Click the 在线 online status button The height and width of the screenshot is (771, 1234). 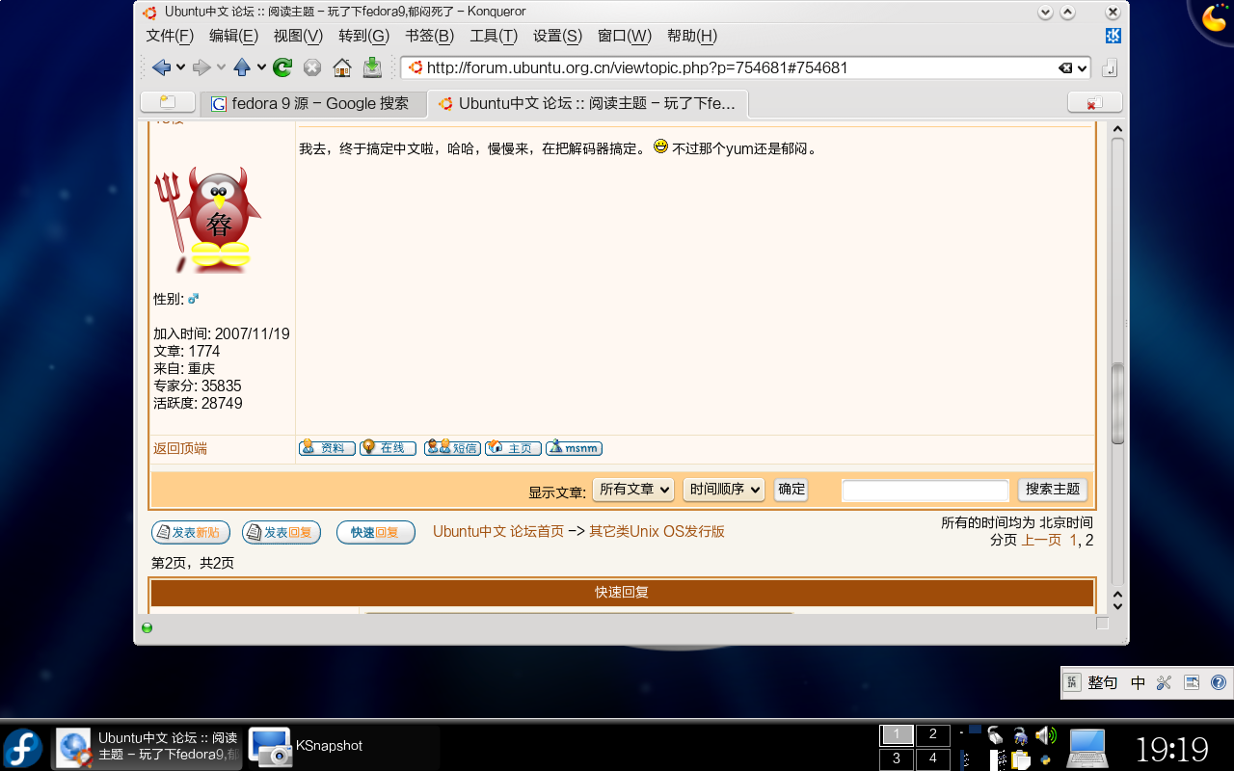pyautogui.click(x=388, y=448)
